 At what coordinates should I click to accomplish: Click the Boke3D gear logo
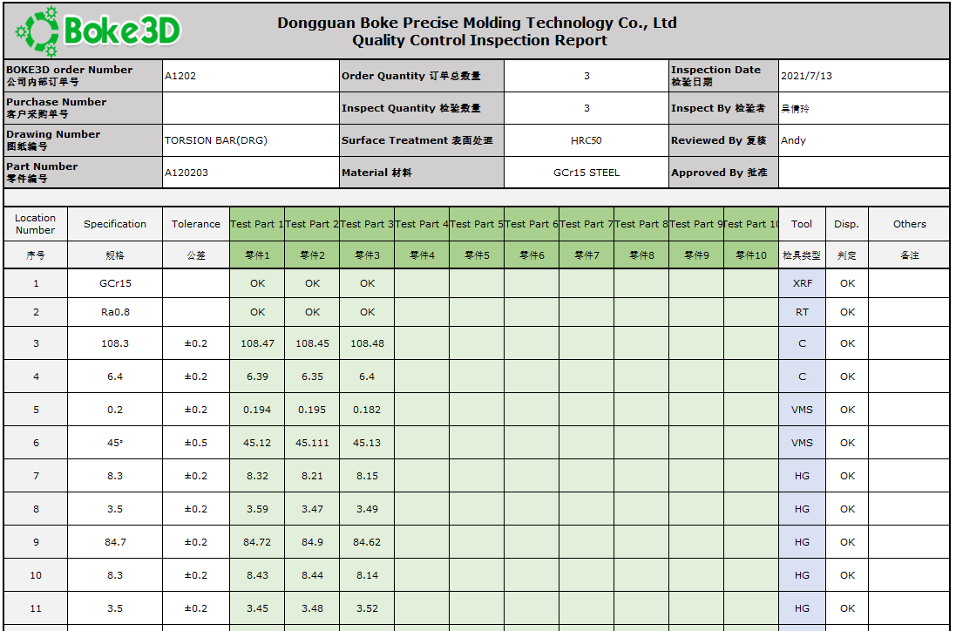[x=98, y=31]
